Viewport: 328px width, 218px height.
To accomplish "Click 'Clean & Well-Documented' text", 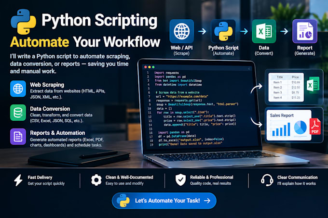I will pos(129,177).
